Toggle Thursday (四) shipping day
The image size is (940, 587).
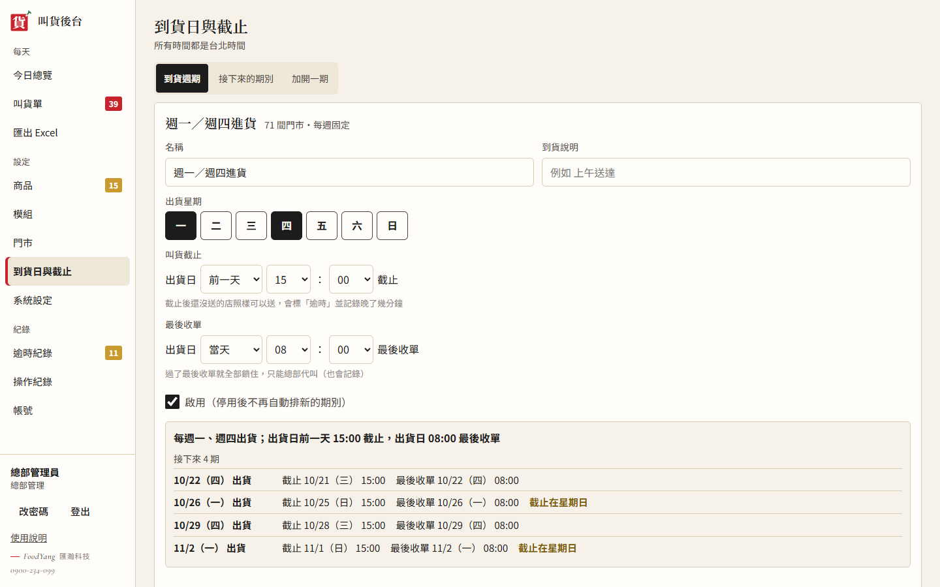click(x=287, y=226)
